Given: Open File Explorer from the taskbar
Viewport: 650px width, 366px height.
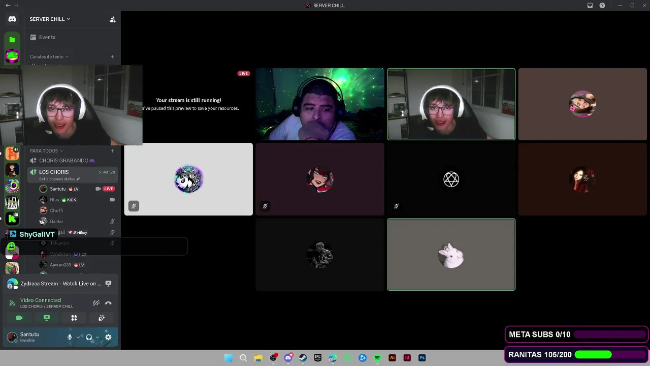Looking at the screenshot, I should pos(258,358).
